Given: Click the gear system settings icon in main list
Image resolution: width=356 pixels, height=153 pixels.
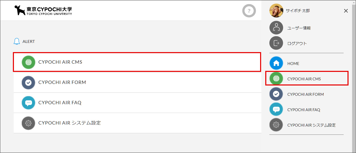Looking at the screenshot, I should coord(28,123).
